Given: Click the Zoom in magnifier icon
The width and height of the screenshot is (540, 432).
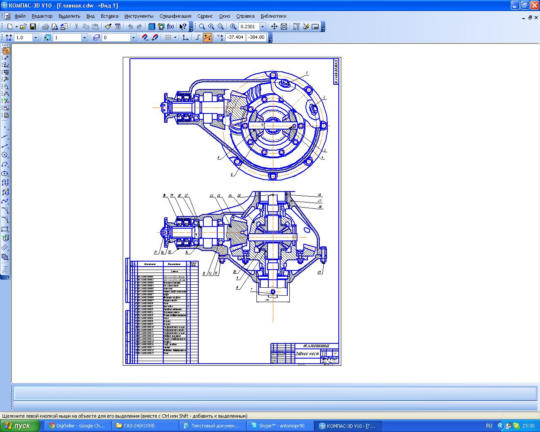Looking at the screenshot, I should point(211,27).
